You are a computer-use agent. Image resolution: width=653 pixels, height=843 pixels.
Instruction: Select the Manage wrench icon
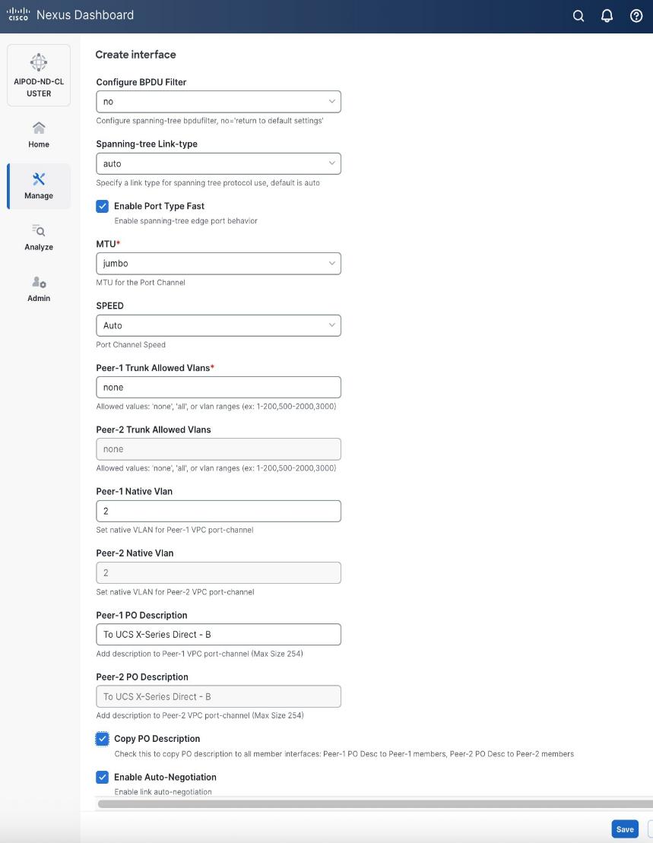click(38, 181)
